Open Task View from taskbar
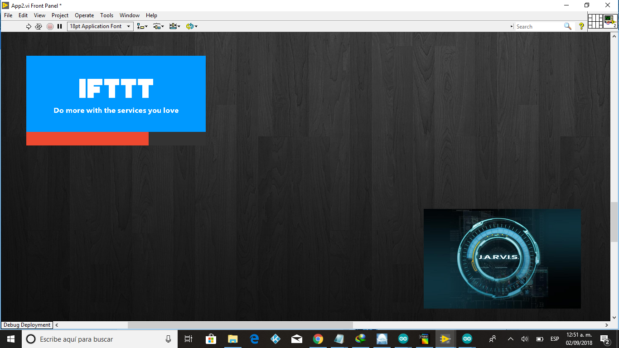This screenshot has width=619, height=348. [x=189, y=339]
